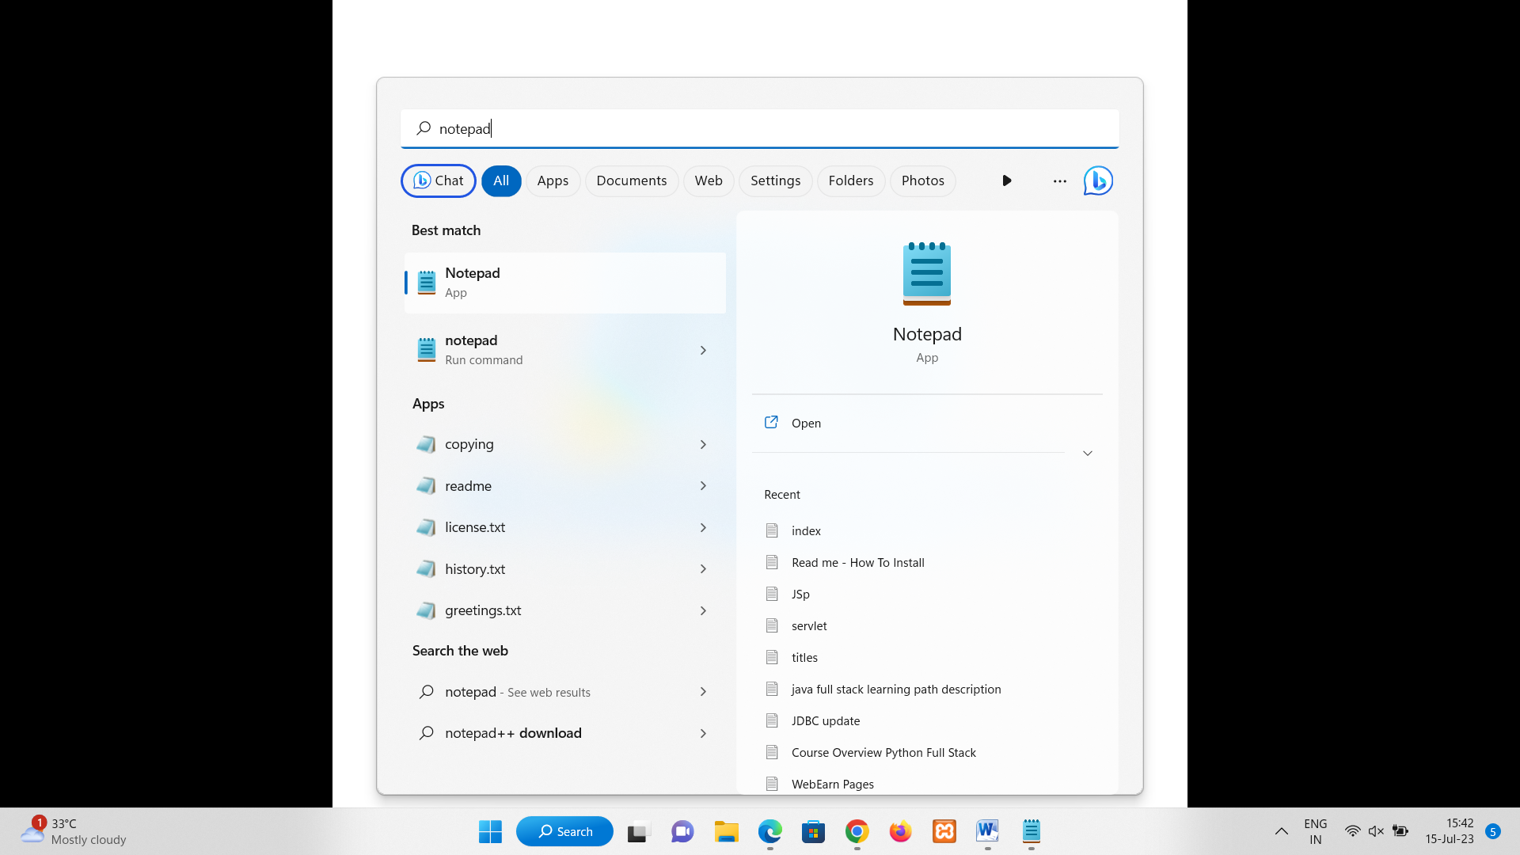Switch to Word from taskbar
Viewport: 1520px width, 855px height.
coord(987,830)
